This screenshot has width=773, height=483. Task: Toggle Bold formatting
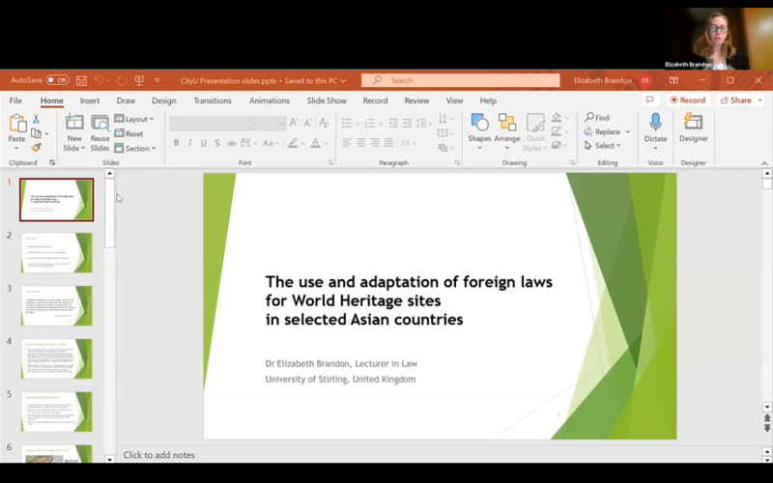pos(176,143)
